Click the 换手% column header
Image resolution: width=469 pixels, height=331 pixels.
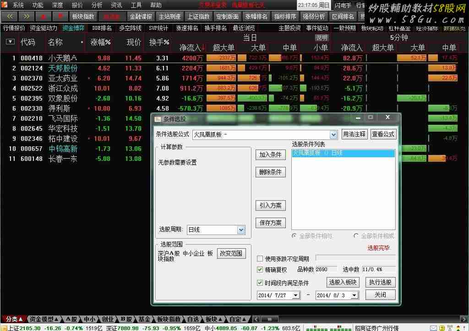[159, 42]
